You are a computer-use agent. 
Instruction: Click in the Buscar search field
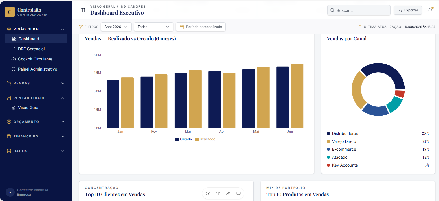pos(359,10)
